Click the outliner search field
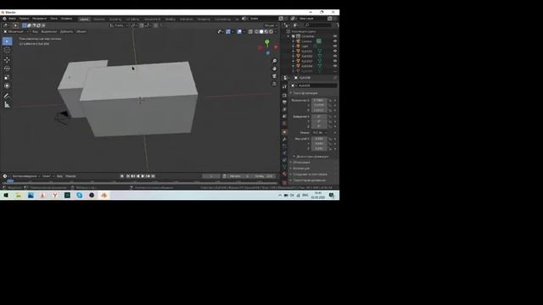Viewport: 543px width, 305px height. (x=319, y=25)
